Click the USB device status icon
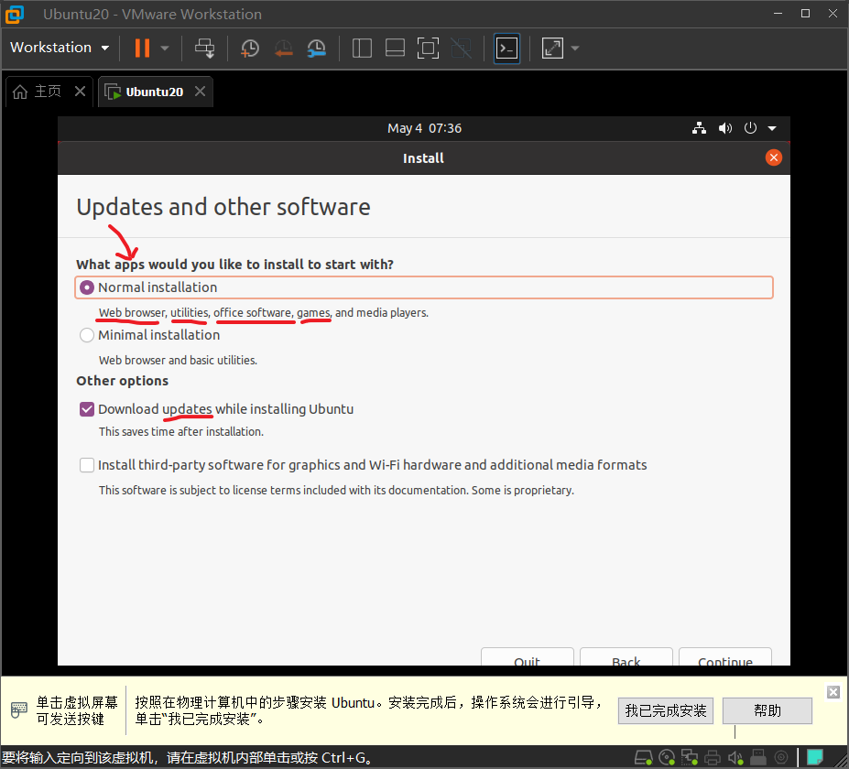 tap(758, 758)
